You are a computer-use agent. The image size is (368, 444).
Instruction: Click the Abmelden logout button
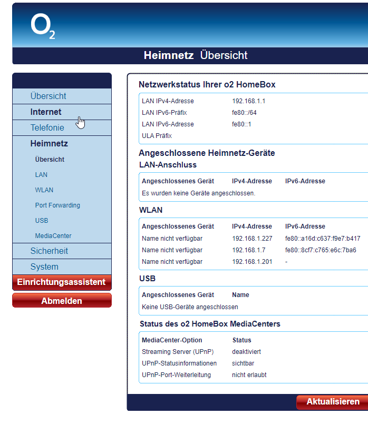[62, 300]
